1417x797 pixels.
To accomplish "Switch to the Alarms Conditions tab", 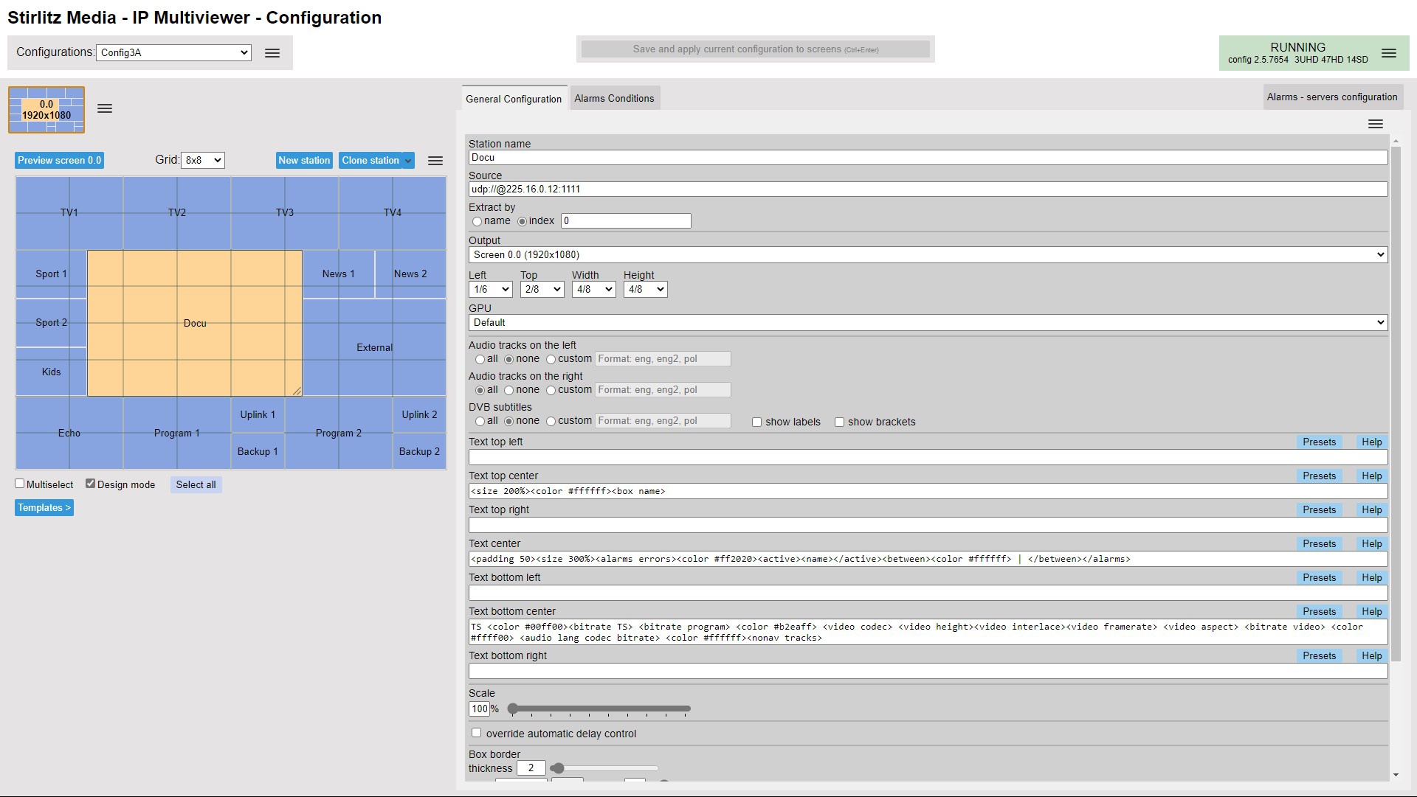I will 612,97.
